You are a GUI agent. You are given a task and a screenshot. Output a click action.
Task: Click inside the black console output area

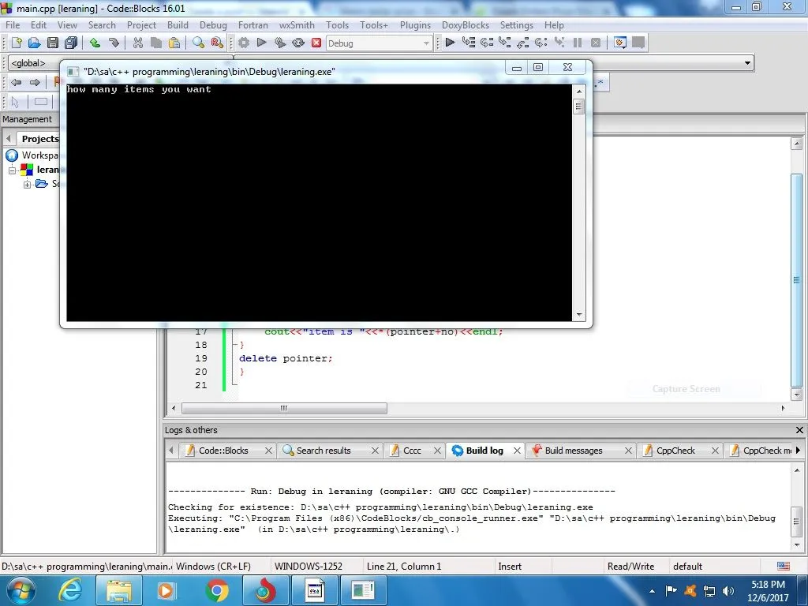point(319,203)
